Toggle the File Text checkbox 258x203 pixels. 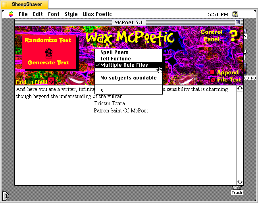coord(213,80)
